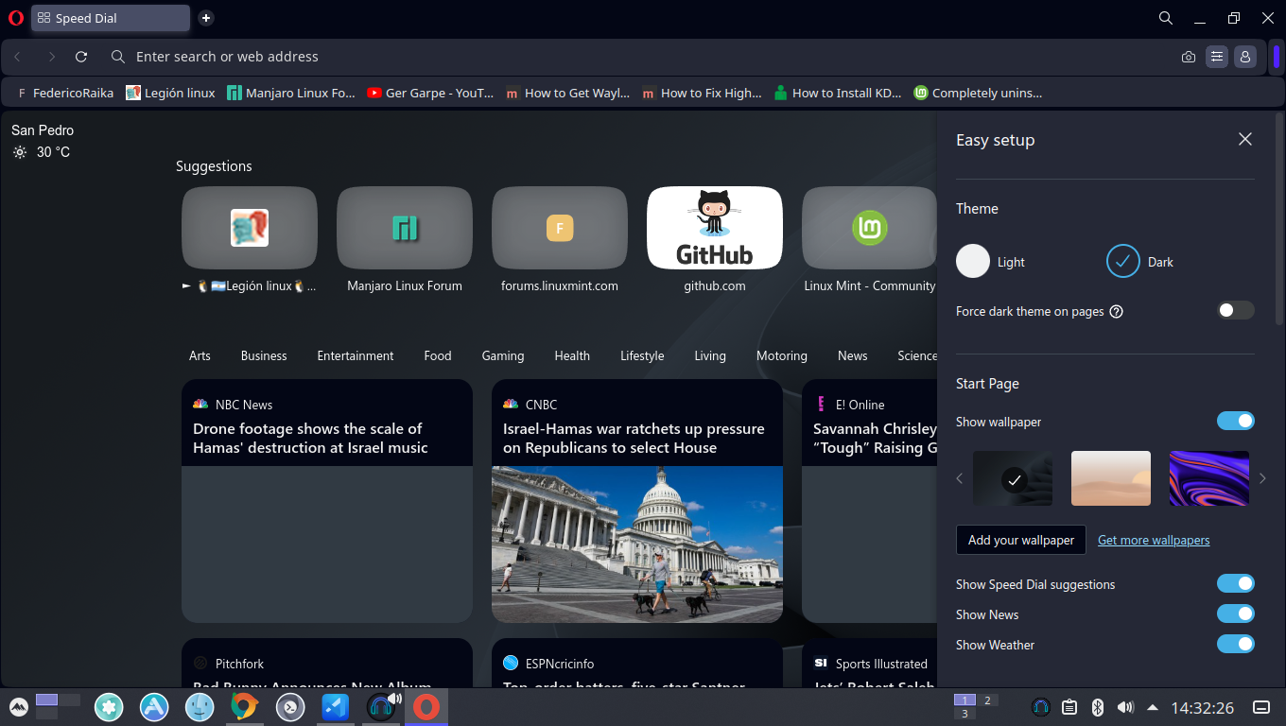
Task: Click the help icon beside Force dark theme
Action: tap(1116, 311)
